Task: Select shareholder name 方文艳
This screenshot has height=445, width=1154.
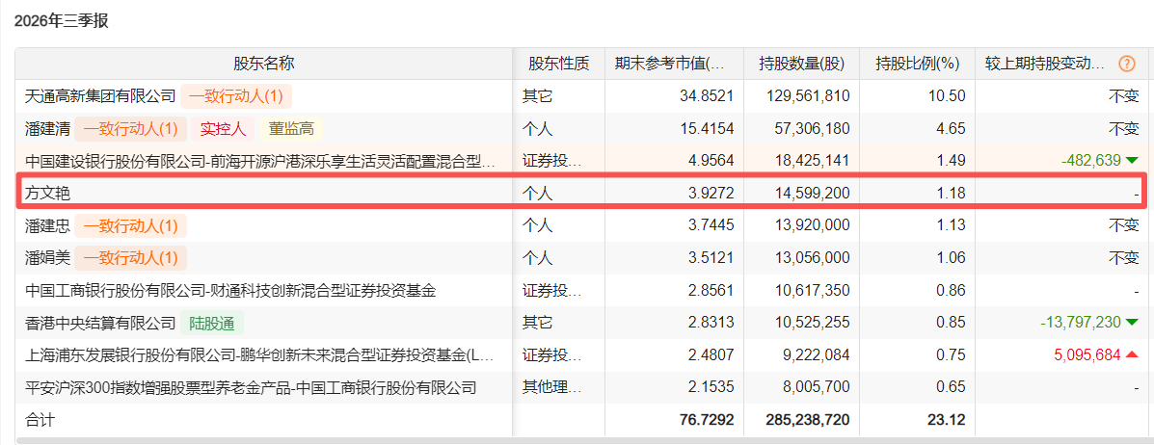Action: pos(47,194)
